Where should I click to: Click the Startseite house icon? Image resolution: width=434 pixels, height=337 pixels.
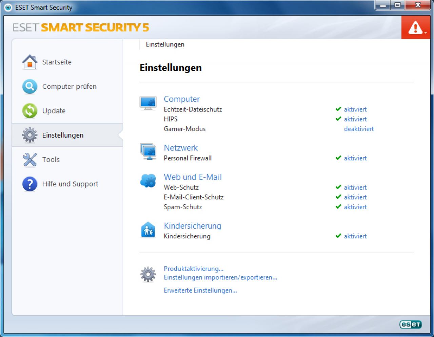pos(30,62)
